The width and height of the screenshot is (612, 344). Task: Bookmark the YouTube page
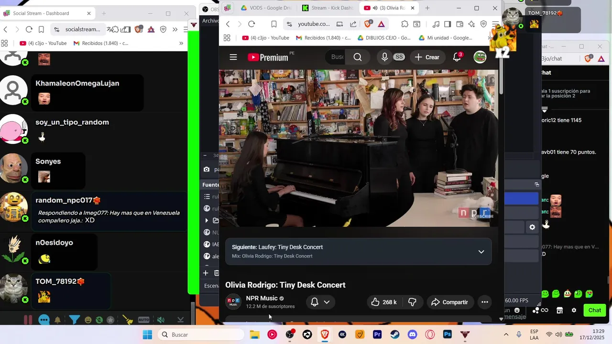(274, 24)
